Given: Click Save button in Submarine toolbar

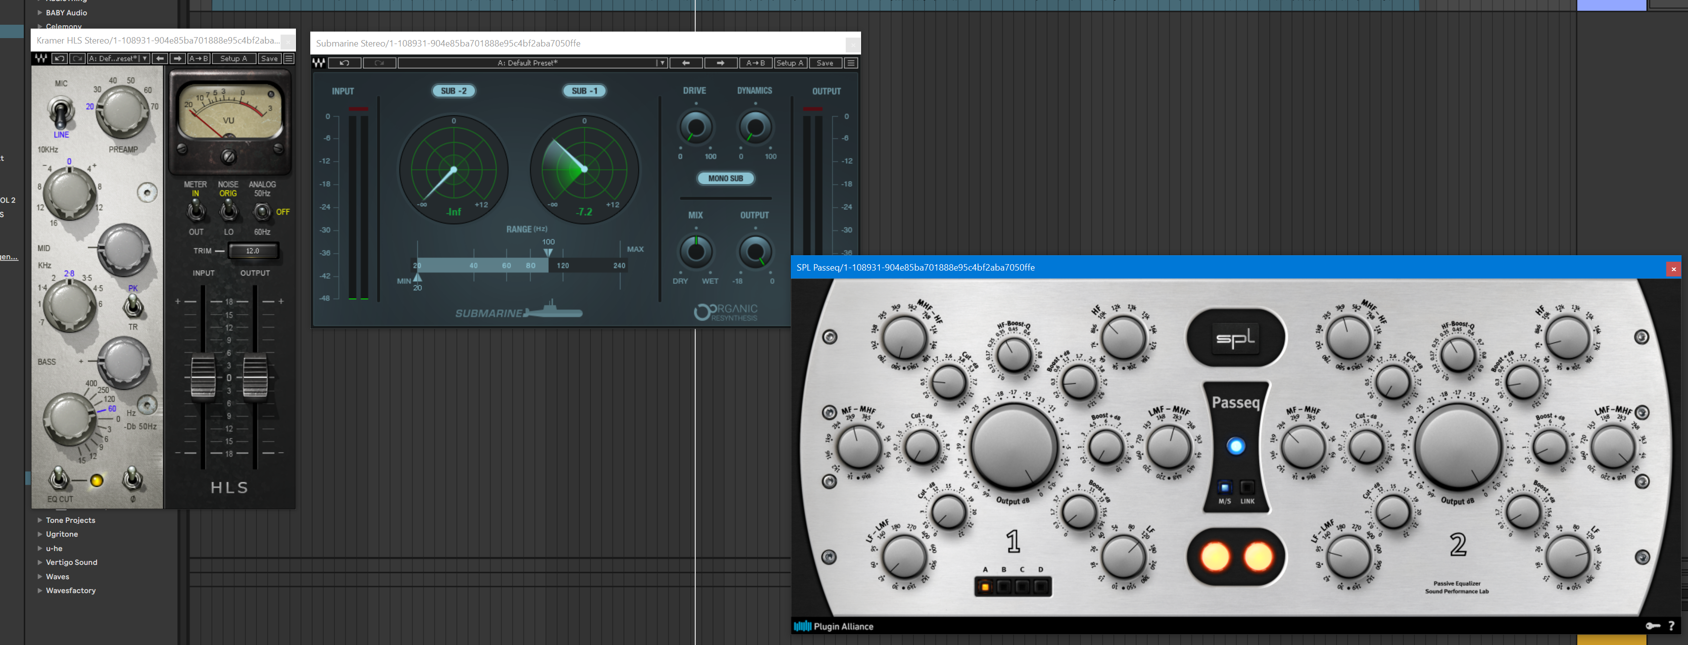Looking at the screenshot, I should click(x=824, y=63).
